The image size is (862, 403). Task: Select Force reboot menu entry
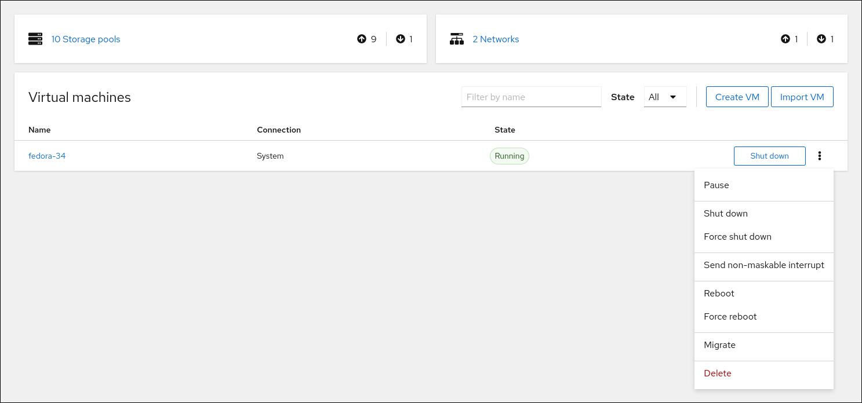point(730,317)
